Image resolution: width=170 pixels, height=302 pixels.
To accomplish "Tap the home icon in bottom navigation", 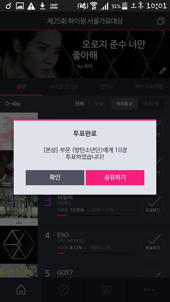I will coord(21,290).
